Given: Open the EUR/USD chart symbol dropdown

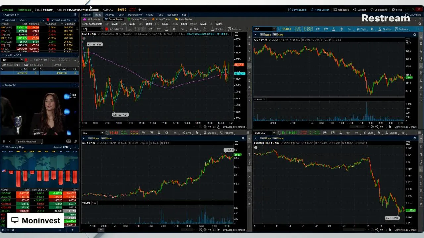Looking at the screenshot, I should point(274,133).
